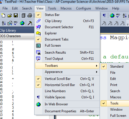Click the ABC spell check icon, top-right toolbar
The image size is (129, 119).
[118, 15]
